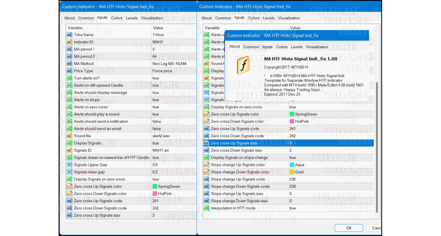Click the Indicator ID row icon
The image size is (441, 236).
pyautogui.click(x=69, y=42)
